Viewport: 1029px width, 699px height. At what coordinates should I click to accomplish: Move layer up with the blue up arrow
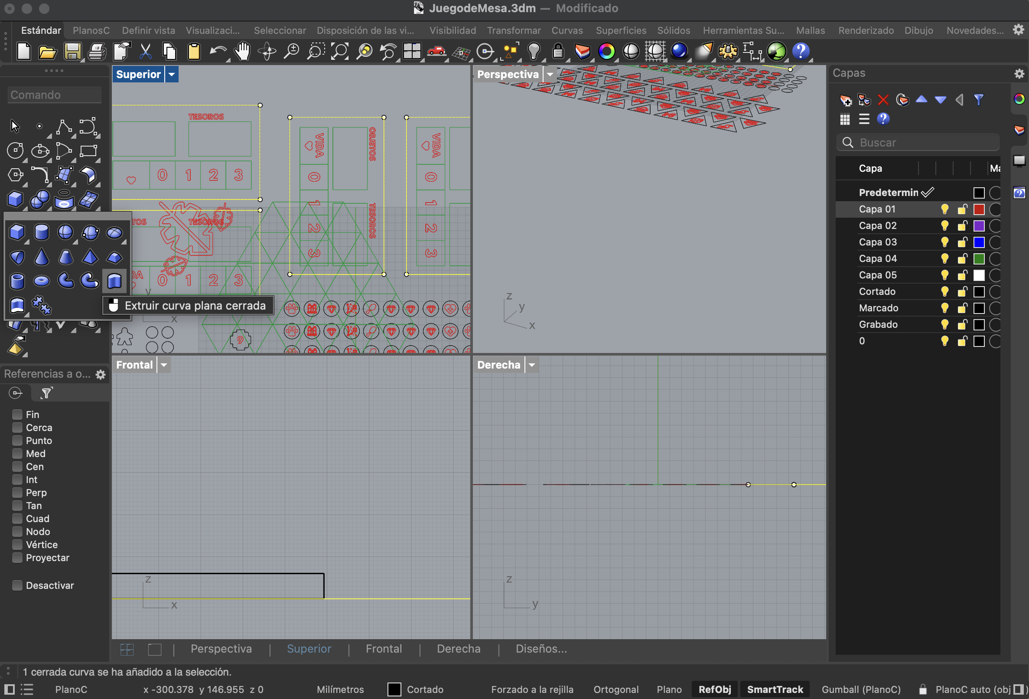pos(921,99)
